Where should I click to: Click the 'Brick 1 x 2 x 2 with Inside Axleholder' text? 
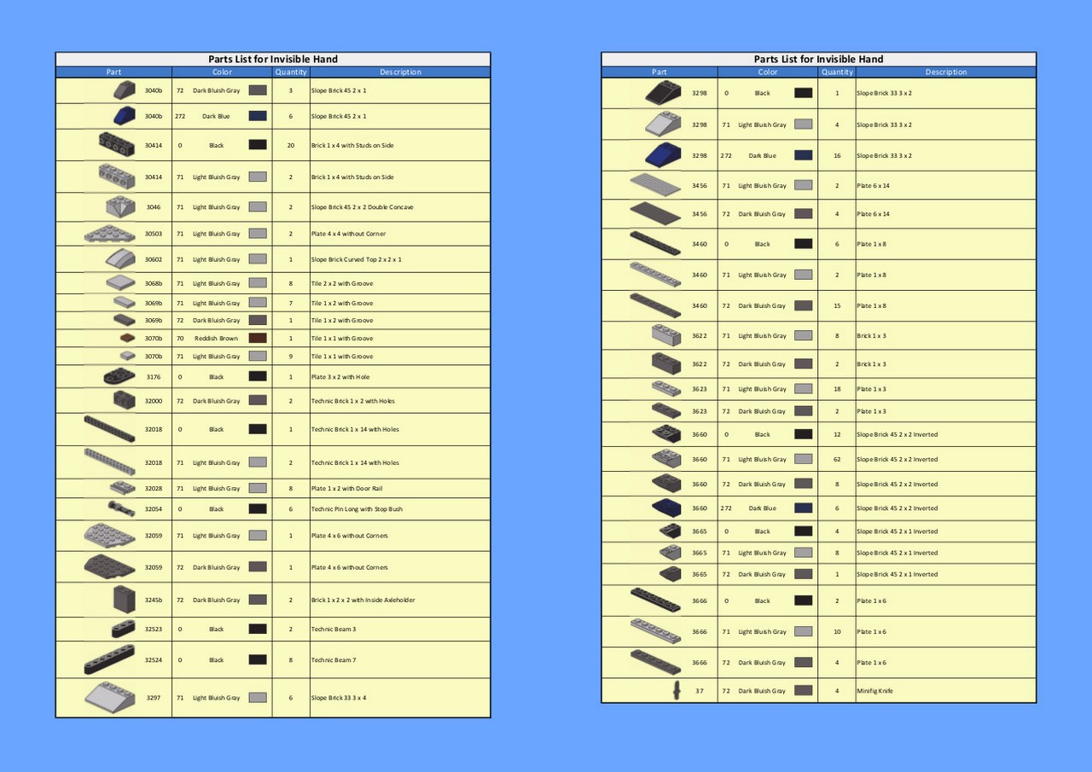(x=363, y=600)
